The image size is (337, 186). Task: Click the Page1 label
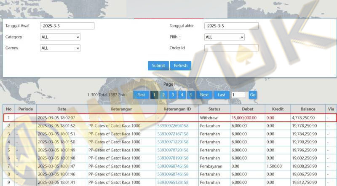[x=170, y=84]
